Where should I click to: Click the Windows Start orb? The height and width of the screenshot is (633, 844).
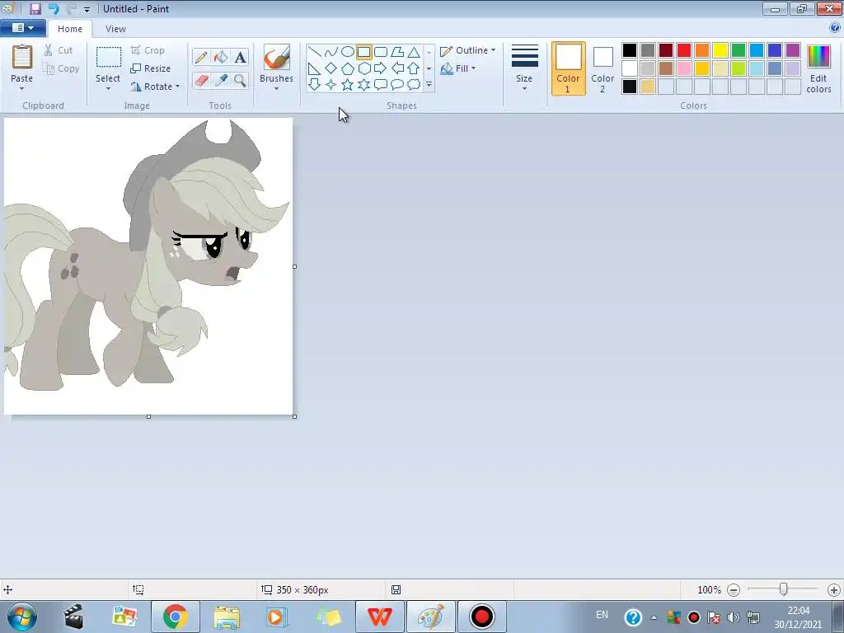pyautogui.click(x=21, y=617)
